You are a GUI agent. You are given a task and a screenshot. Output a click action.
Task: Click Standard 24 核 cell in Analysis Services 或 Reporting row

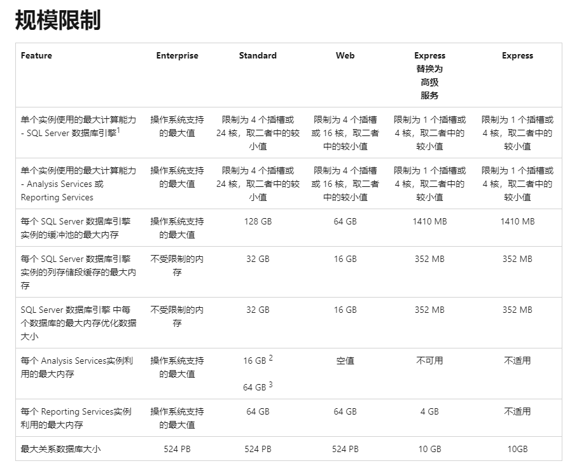258,184
